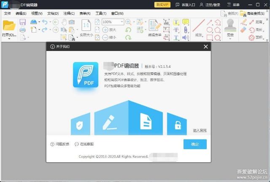Expand the new document dropdown arrow
This screenshot has height=182, width=270.
[x=39, y=29]
